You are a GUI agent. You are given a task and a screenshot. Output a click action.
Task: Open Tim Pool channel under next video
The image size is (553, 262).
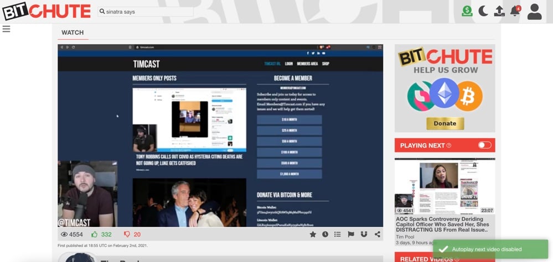405,237
